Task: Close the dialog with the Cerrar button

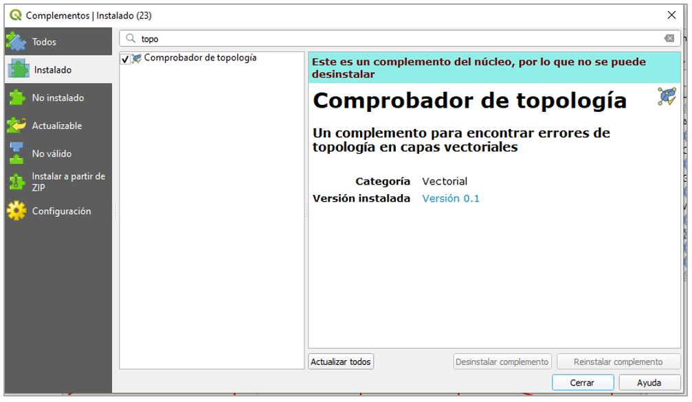Action: coord(583,383)
